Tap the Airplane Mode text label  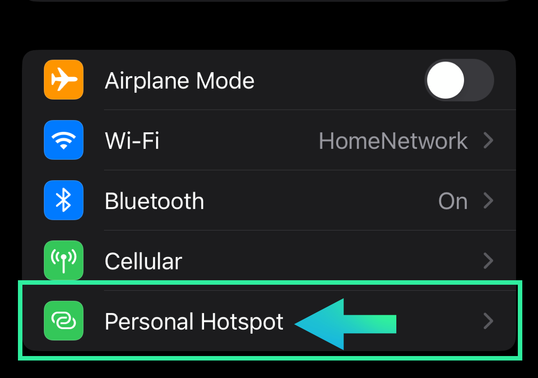tap(179, 81)
